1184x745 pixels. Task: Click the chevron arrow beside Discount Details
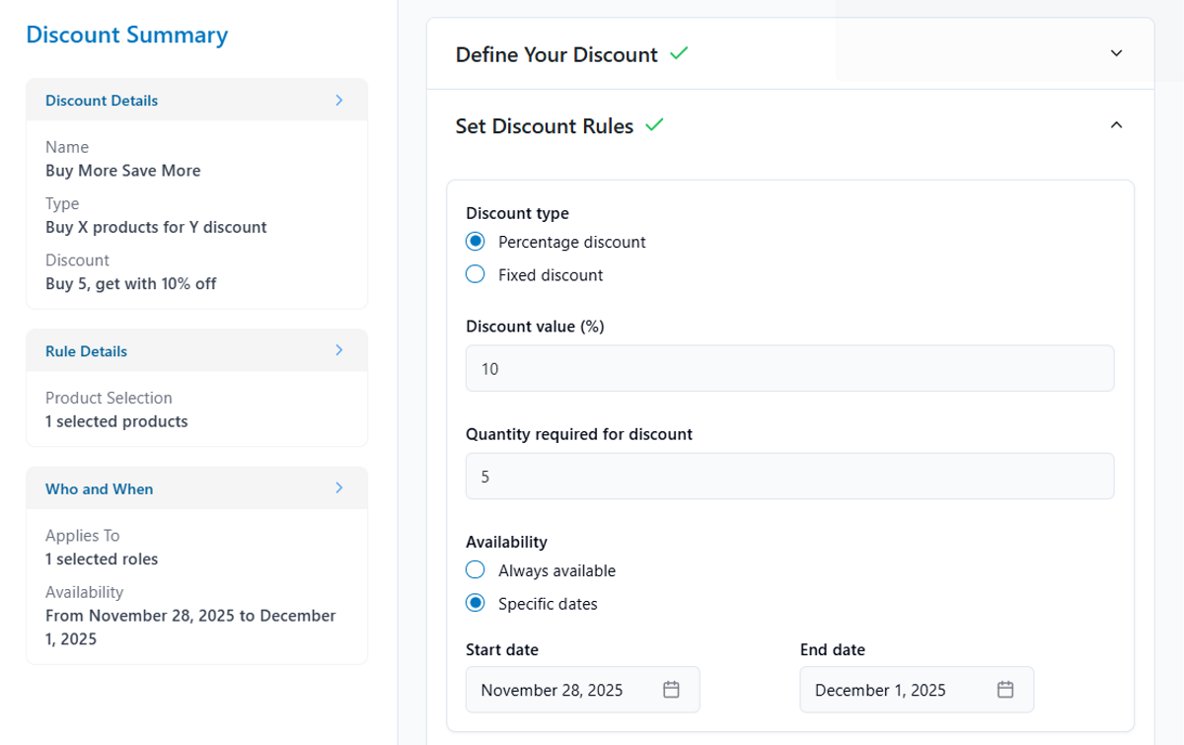coord(338,100)
